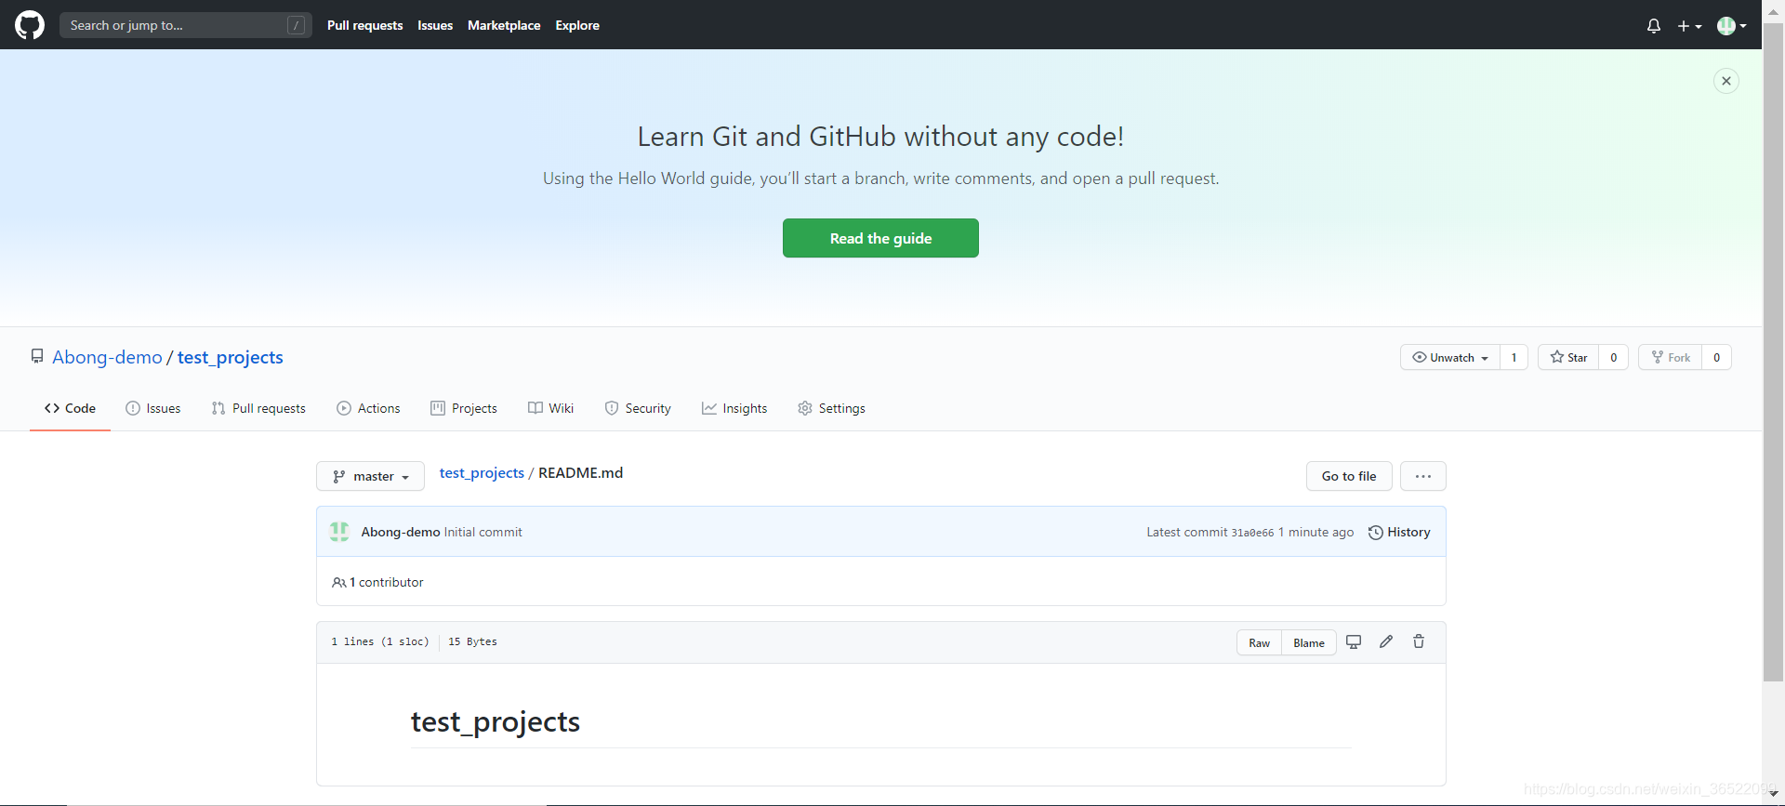This screenshot has height=806, width=1785.
Task: Open the Initial commit message link
Action: (x=483, y=532)
